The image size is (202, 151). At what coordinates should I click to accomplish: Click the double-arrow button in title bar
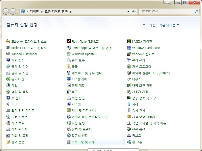tap(167, 3)
